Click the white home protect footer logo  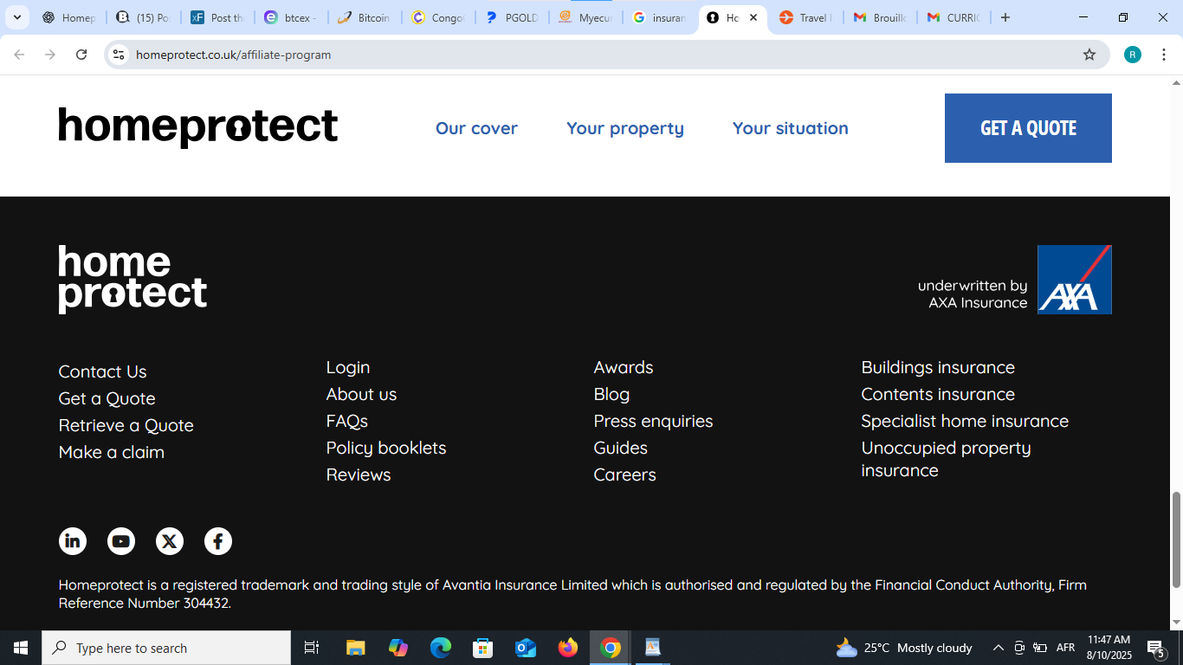click(x=133, y=279)
